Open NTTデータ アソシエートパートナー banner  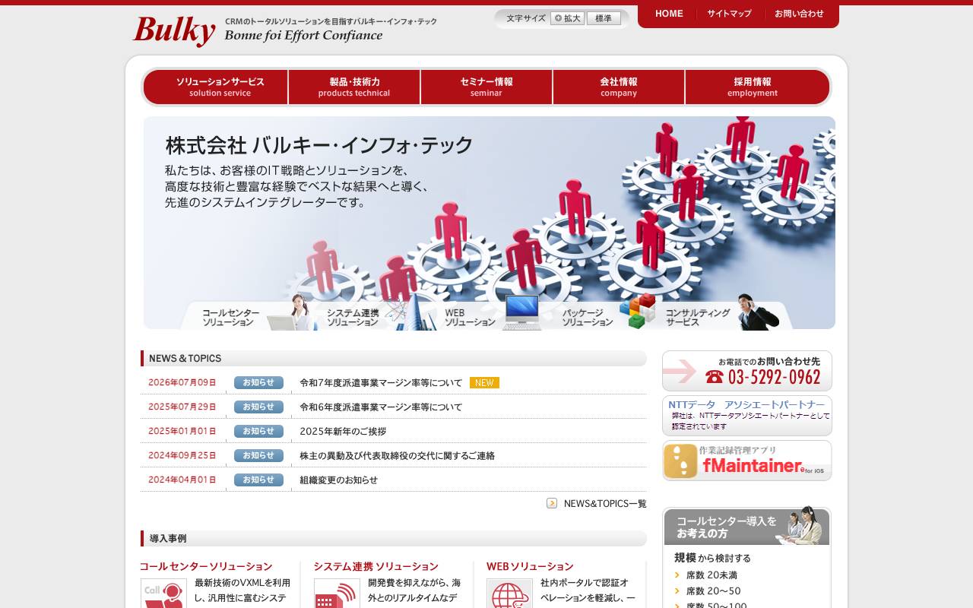click(747, 416)
